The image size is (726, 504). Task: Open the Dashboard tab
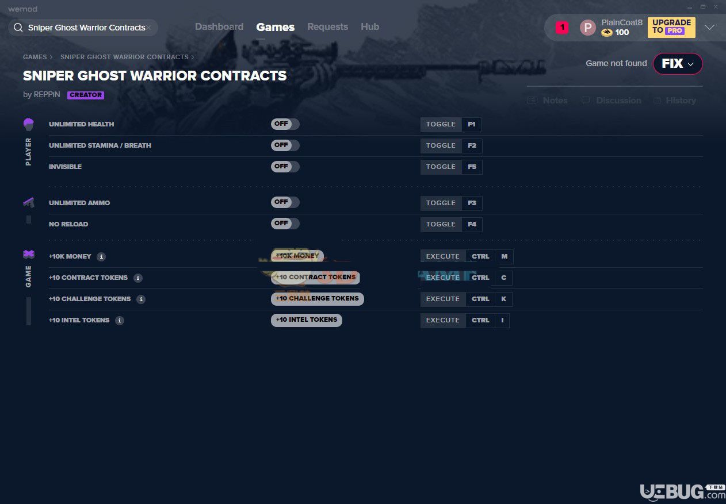pos(219,27)
